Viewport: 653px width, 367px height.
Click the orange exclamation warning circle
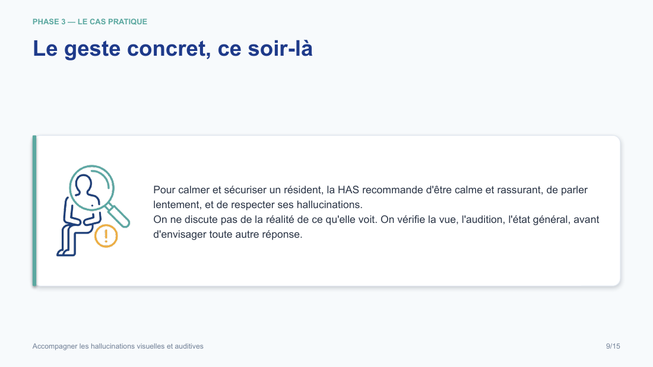106,236
